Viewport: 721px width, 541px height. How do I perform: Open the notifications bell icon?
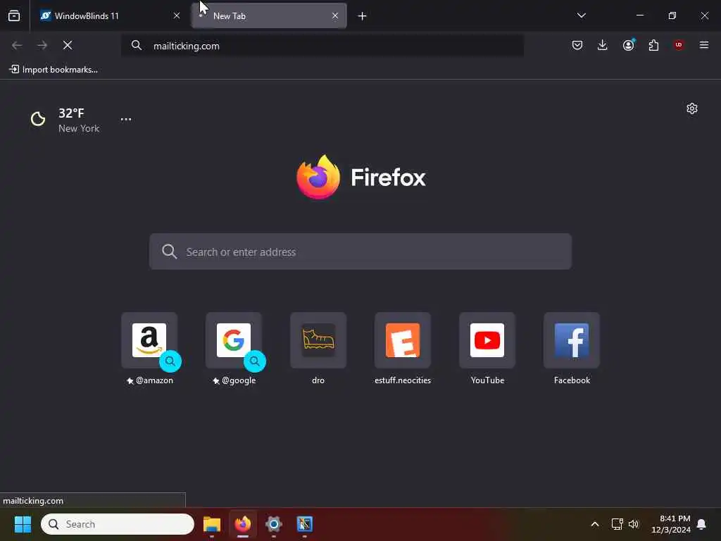(702, 524)
